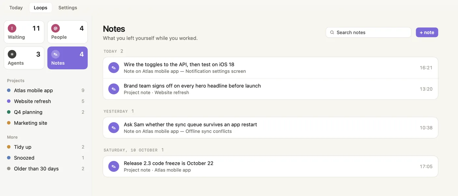Screen dimensions: 458x196
Task: Click the 13:20 timestamp
Action: 426,89
